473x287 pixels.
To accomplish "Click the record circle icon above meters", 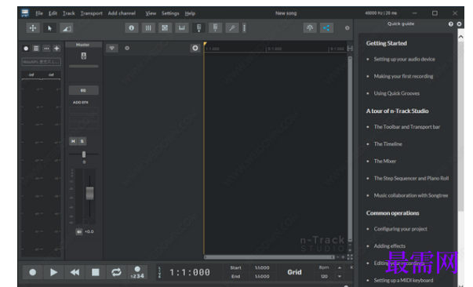I will (x=26, y=49).
